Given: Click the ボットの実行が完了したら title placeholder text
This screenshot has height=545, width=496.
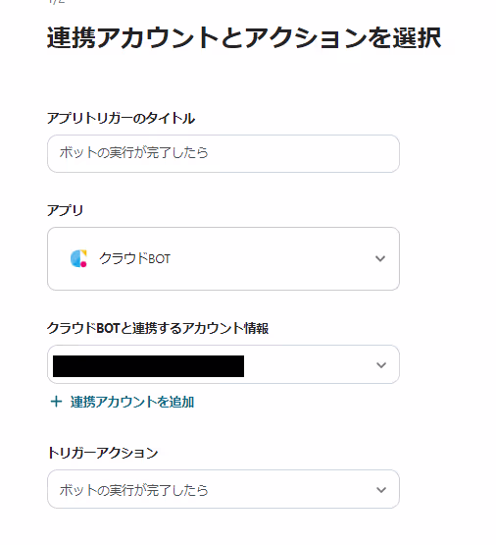Looking at the screenshot, I should click(x=133, y=152).
